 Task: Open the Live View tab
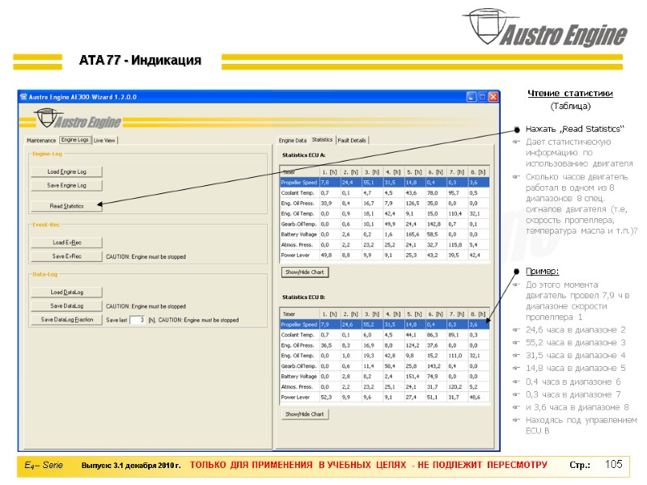click(104, 141)
